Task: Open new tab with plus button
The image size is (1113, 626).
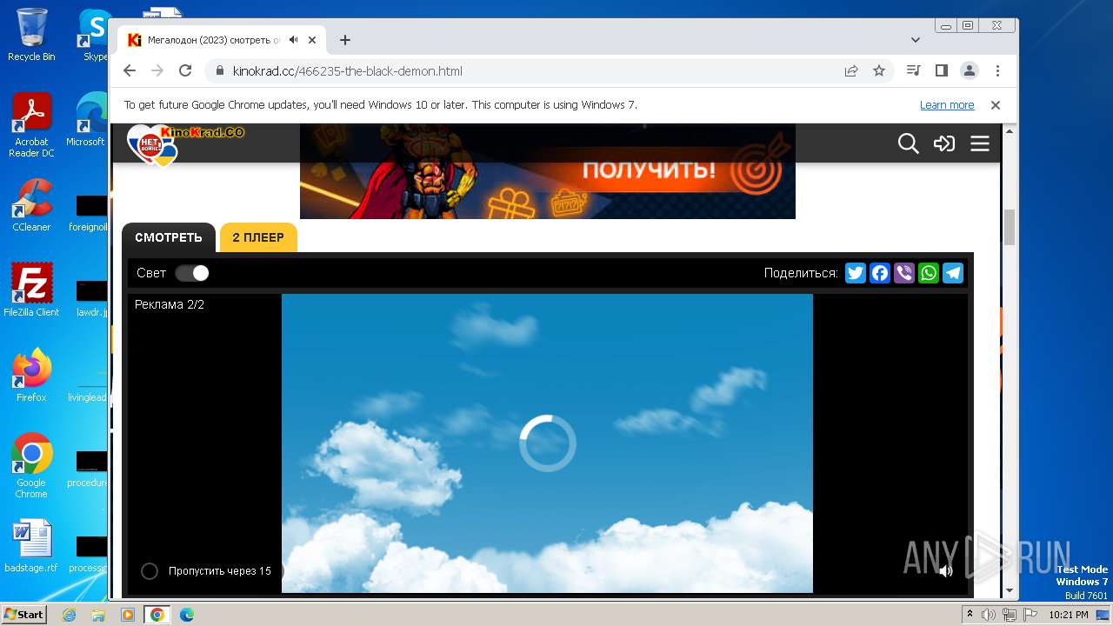Action: pyautogui.click(x=345, y=40)
